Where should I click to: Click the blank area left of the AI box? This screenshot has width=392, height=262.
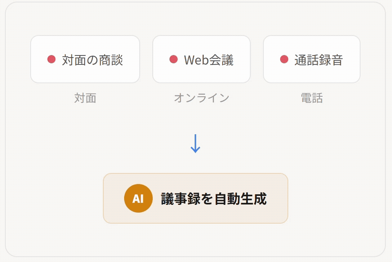[x=53, y=199]
